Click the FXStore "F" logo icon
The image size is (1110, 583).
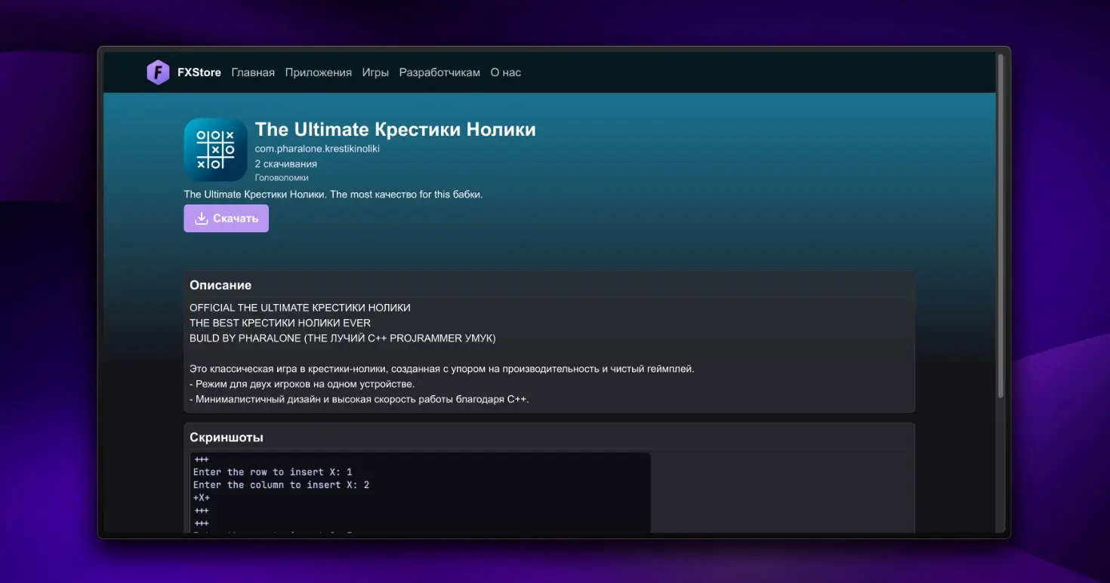point(158,72)
